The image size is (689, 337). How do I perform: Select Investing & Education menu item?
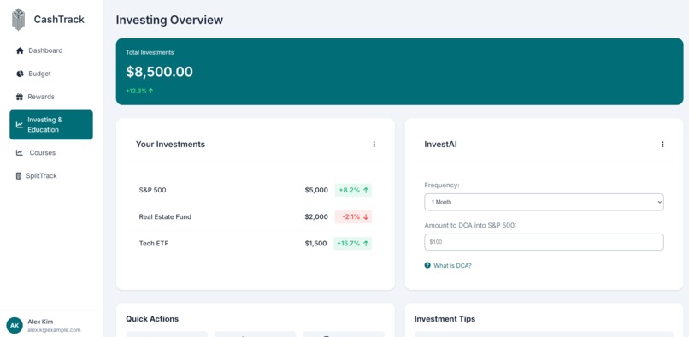tap(51, 125)
